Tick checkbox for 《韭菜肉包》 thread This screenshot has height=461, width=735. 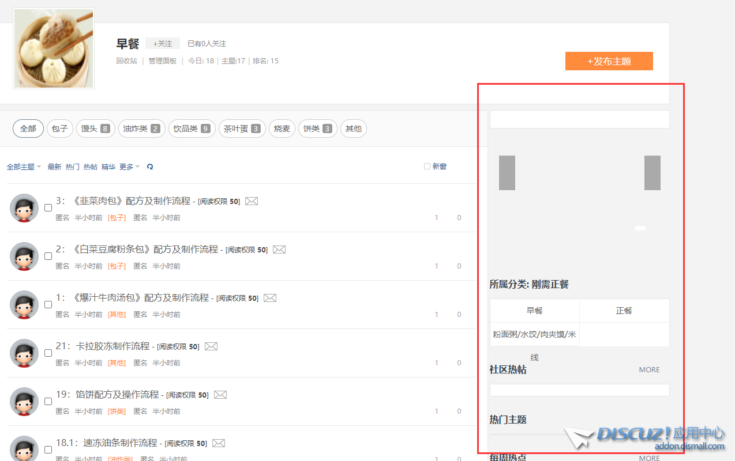click(48, 208)
